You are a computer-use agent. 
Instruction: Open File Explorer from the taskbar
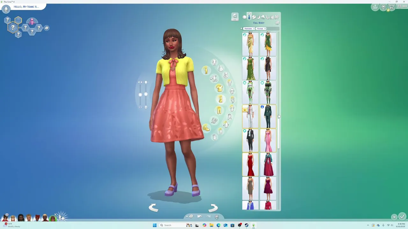click(x=211, y=225)
